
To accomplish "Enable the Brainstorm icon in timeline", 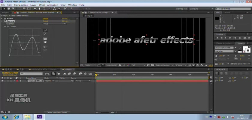I will click(80, 73).
